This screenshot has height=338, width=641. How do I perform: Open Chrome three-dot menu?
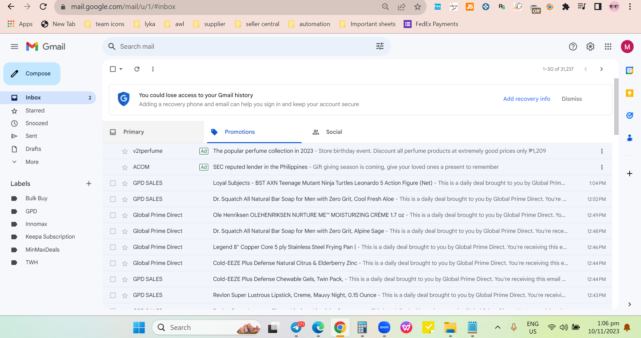[630, 7]
